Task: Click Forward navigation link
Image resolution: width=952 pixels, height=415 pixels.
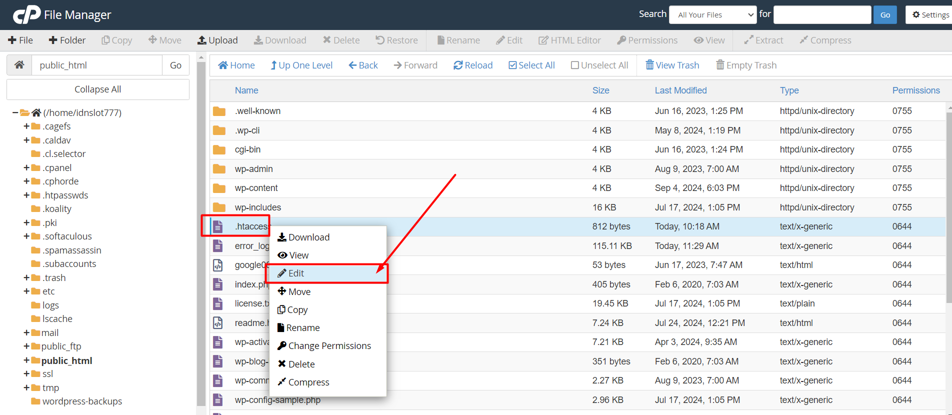Action: pyautogui.click(x=415, y=65)
